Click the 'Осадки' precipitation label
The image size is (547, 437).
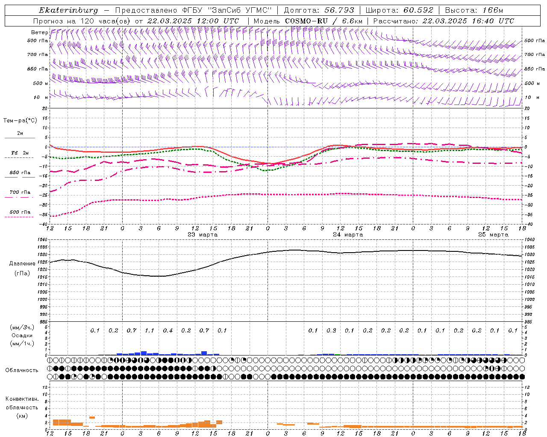22,335
